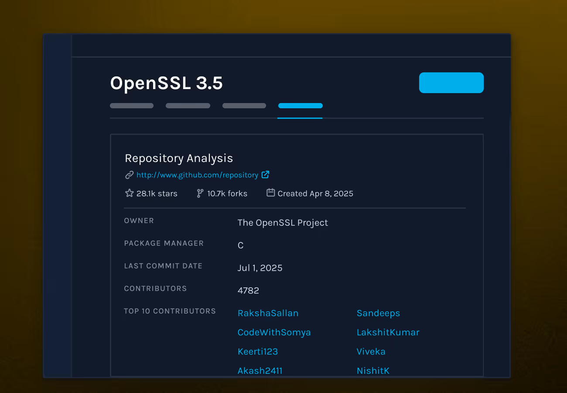Click the chain link icon before the URL
The height and width of the screenshot is (393, 567).
(129, 175)
